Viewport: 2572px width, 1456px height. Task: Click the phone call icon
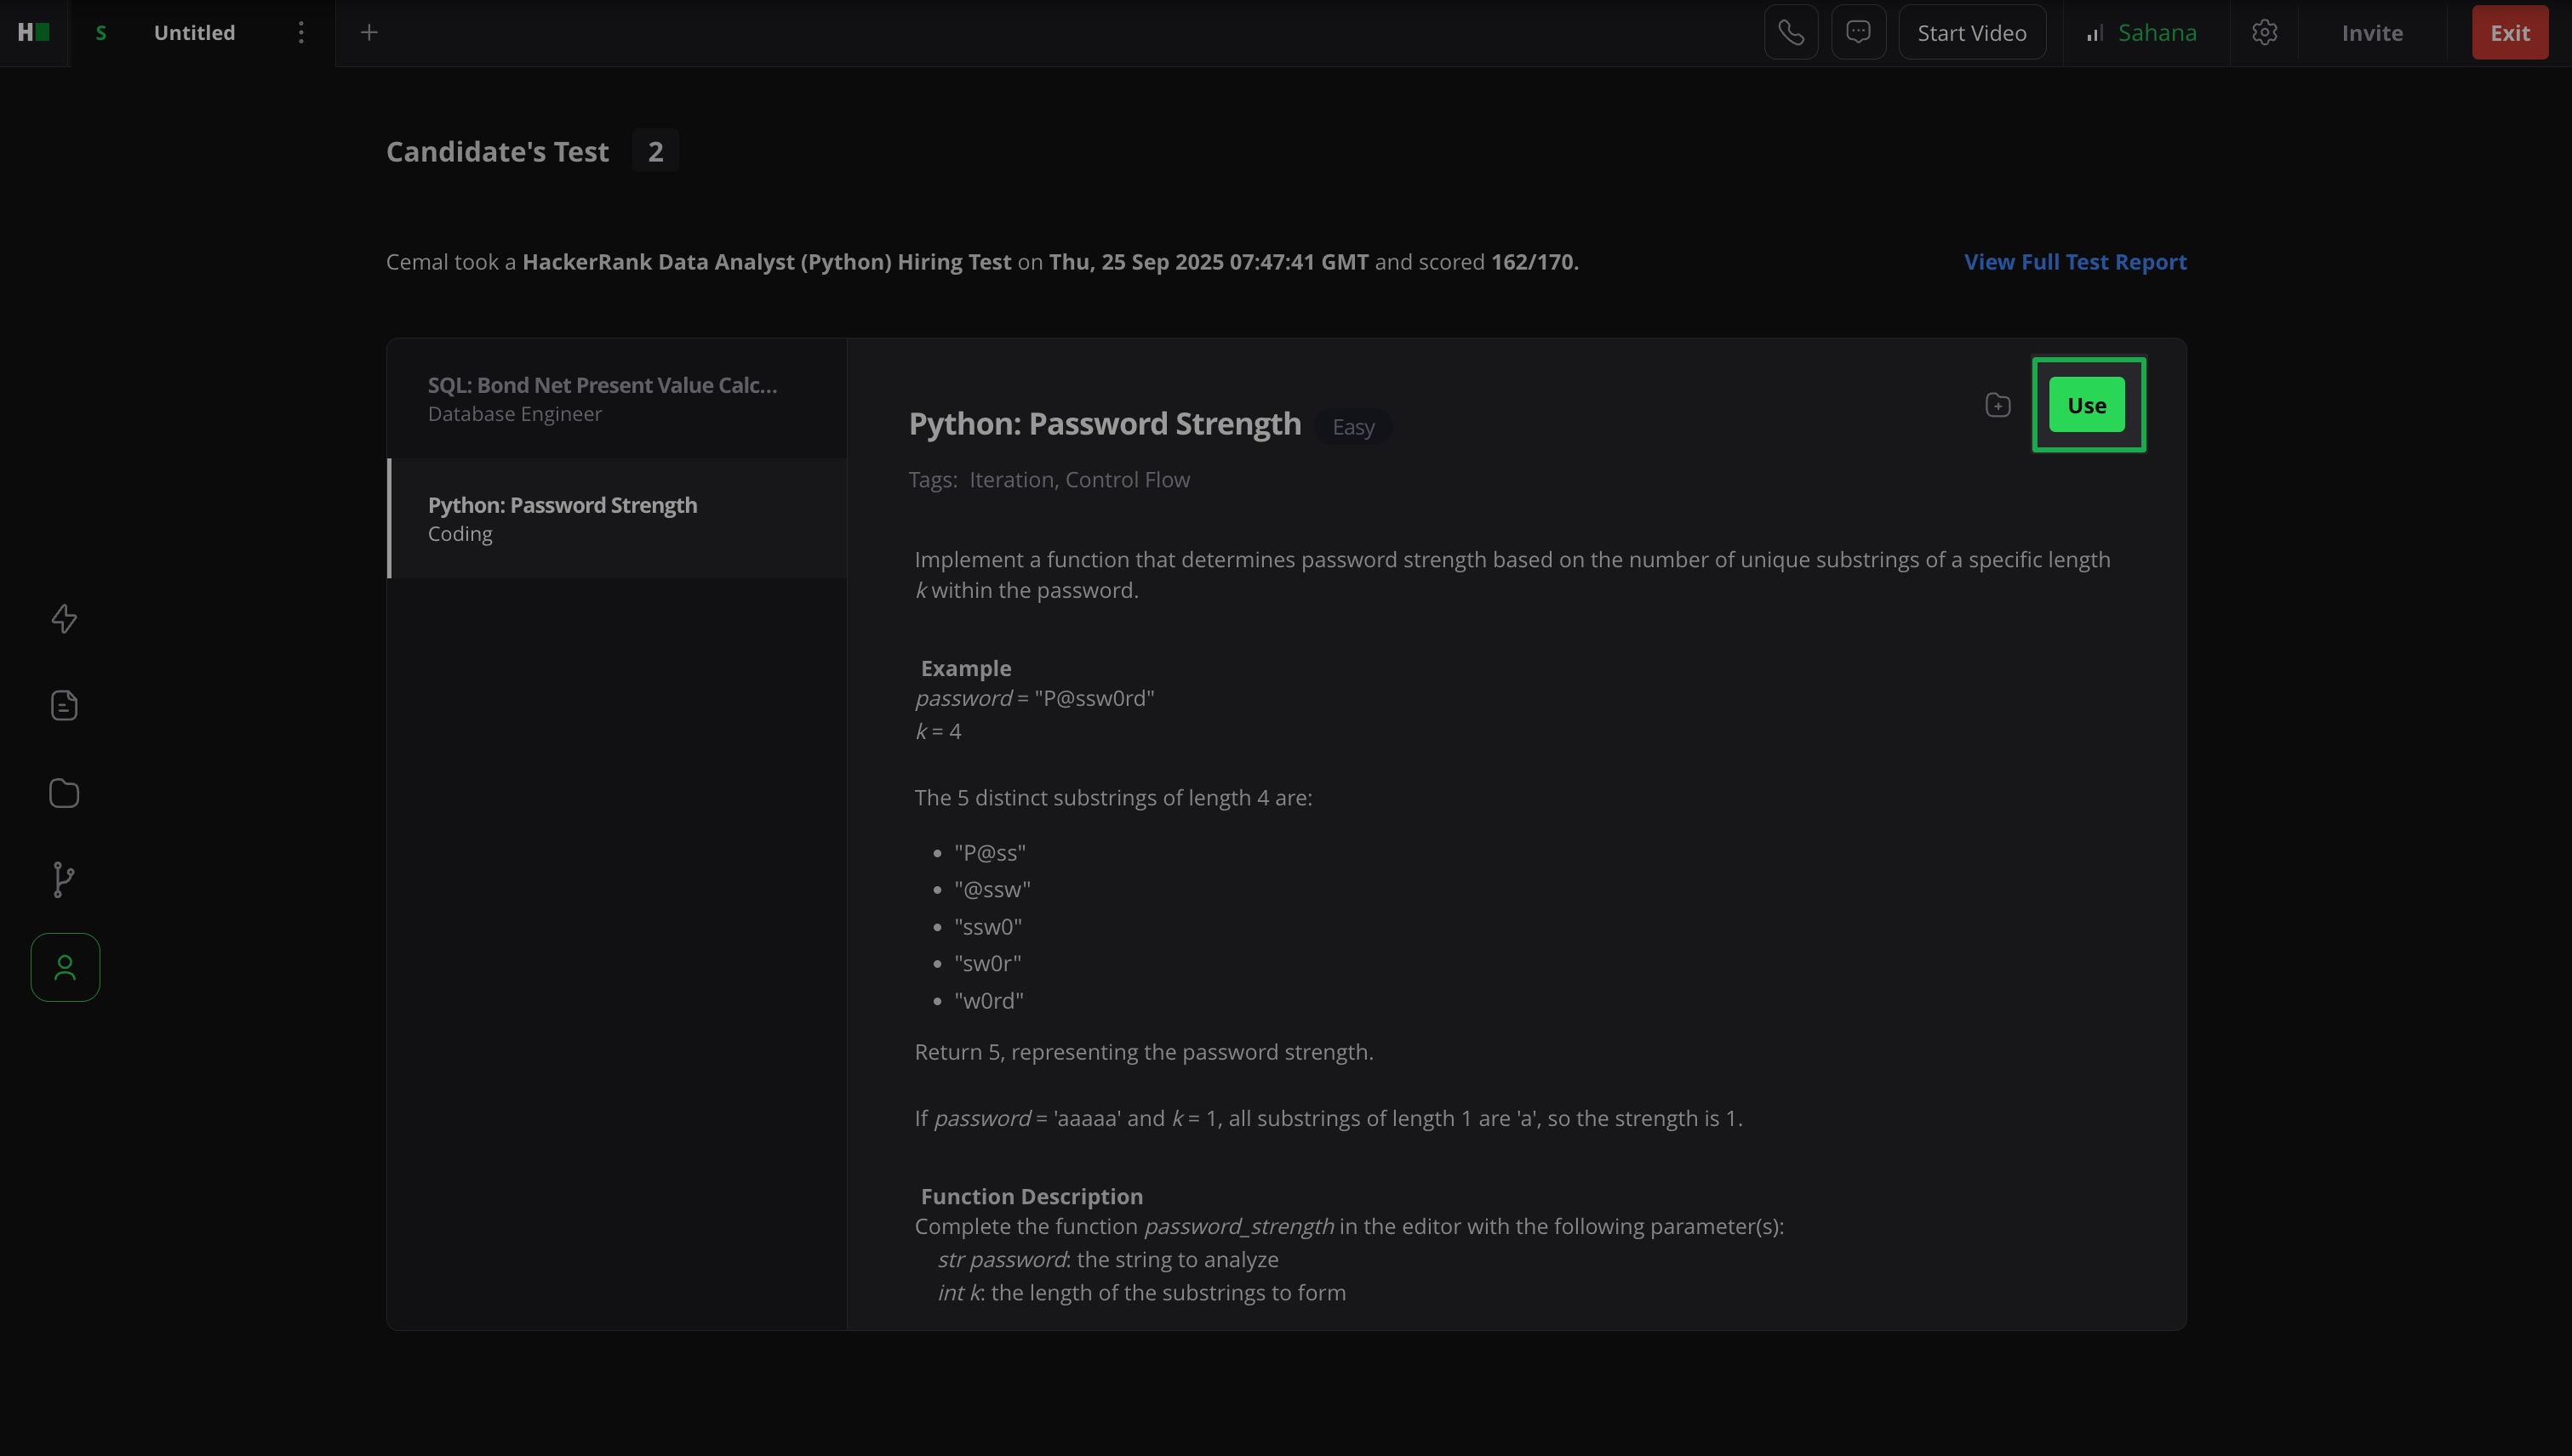click(1791, 33)
